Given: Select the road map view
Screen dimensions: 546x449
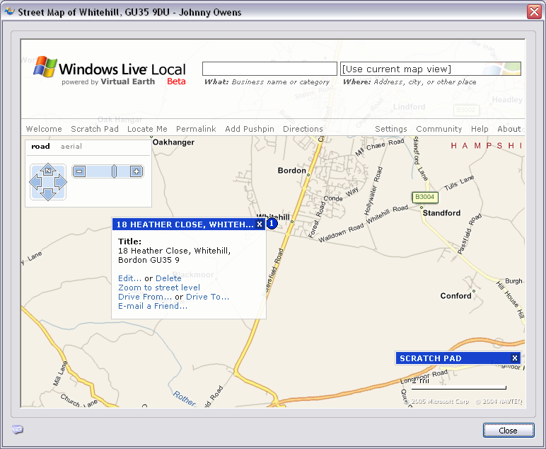Looking at the screenshot, I should (40, 147).
